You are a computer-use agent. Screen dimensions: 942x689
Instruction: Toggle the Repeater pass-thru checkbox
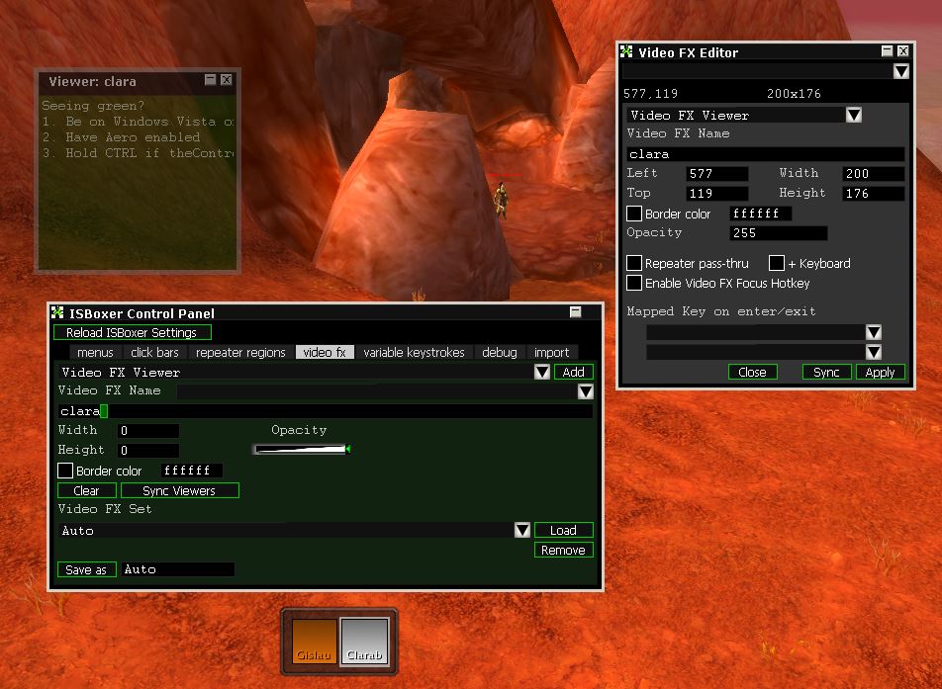point(634,263)
